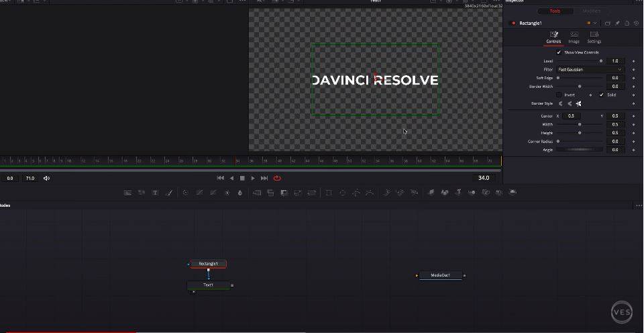Uncheck Show View Controls checkbox

559,52
